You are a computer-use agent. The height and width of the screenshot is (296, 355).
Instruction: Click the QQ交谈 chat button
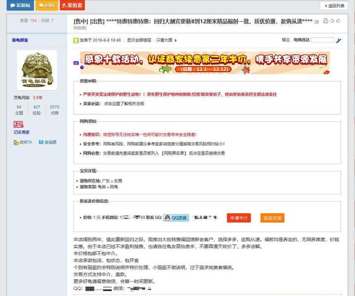176,218
